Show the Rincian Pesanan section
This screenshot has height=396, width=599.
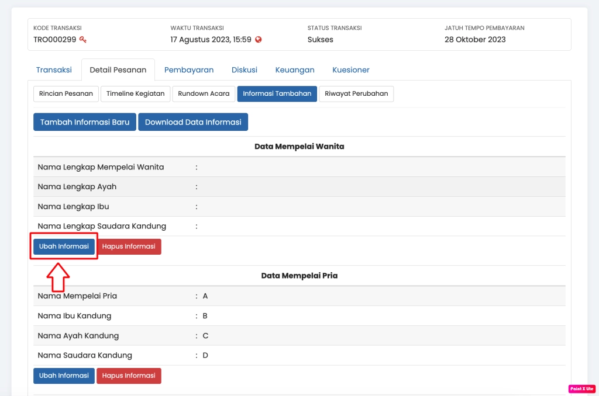(x=66, y=93)
